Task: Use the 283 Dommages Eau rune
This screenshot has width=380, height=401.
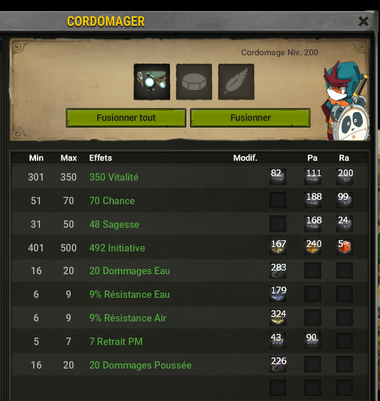Action: pos(278,271)
